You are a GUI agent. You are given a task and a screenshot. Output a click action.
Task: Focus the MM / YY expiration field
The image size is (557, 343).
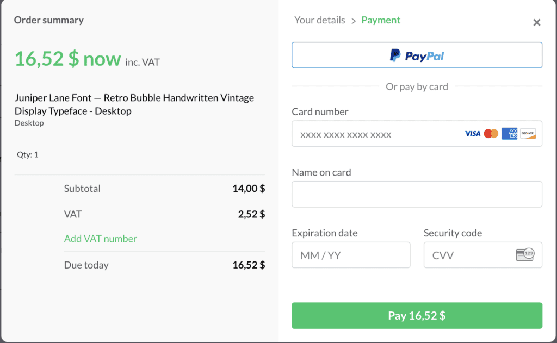pyautogui.click(x=351, y=255)
